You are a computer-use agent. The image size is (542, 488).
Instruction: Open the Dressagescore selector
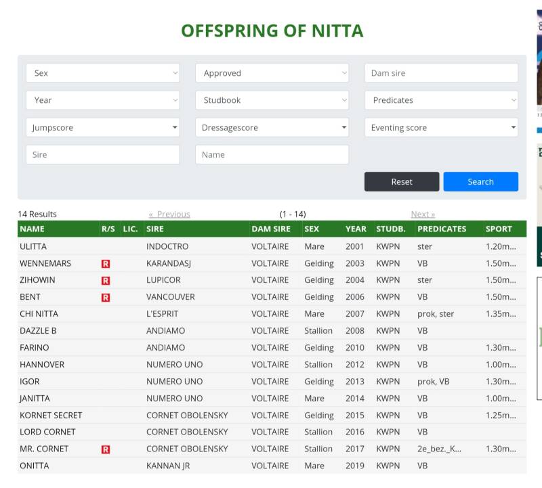[272, 127]
